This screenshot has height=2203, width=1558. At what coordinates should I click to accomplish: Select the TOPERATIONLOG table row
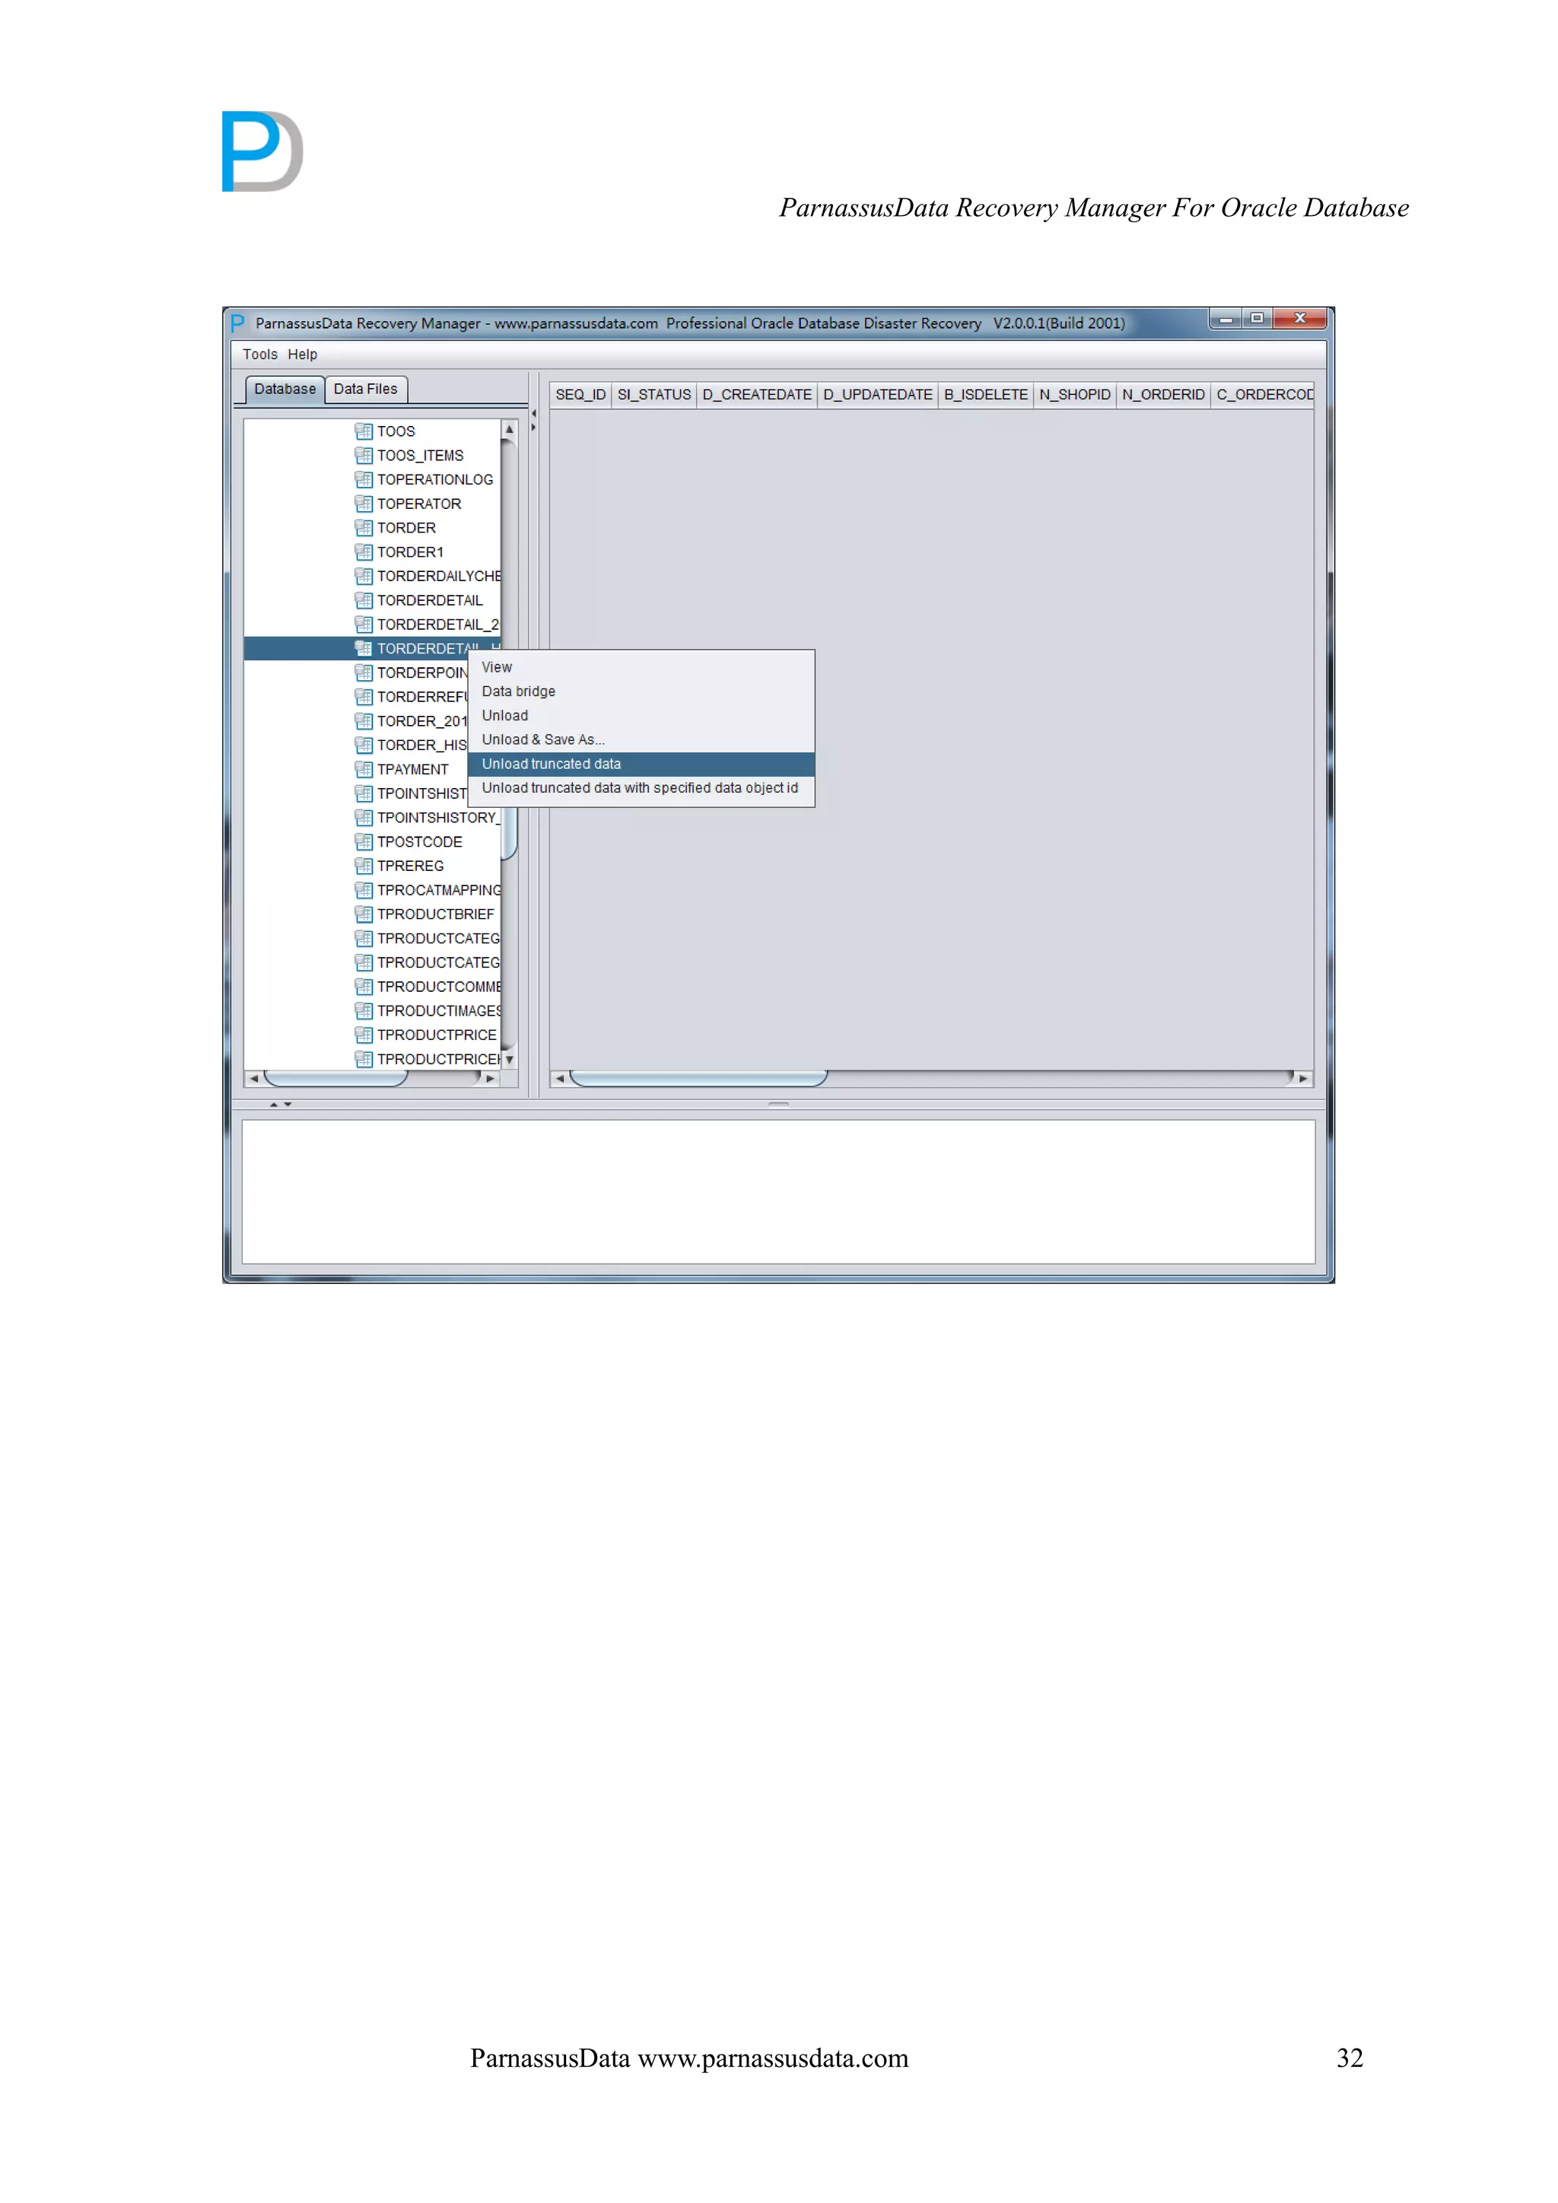tap(372, 478)
